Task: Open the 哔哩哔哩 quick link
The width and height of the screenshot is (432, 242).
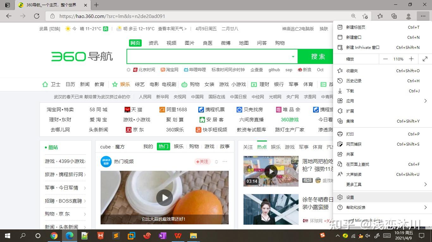Action: (195, 70)
